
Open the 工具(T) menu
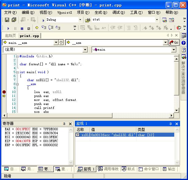[x=136, y=13]
